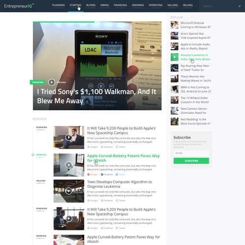Open the Starting nav menu
The image size is (245, 245).
pyautogui.click(x=75, y=5)
